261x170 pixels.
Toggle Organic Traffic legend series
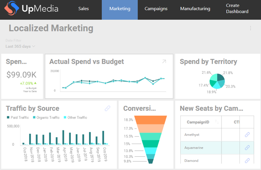46,117
